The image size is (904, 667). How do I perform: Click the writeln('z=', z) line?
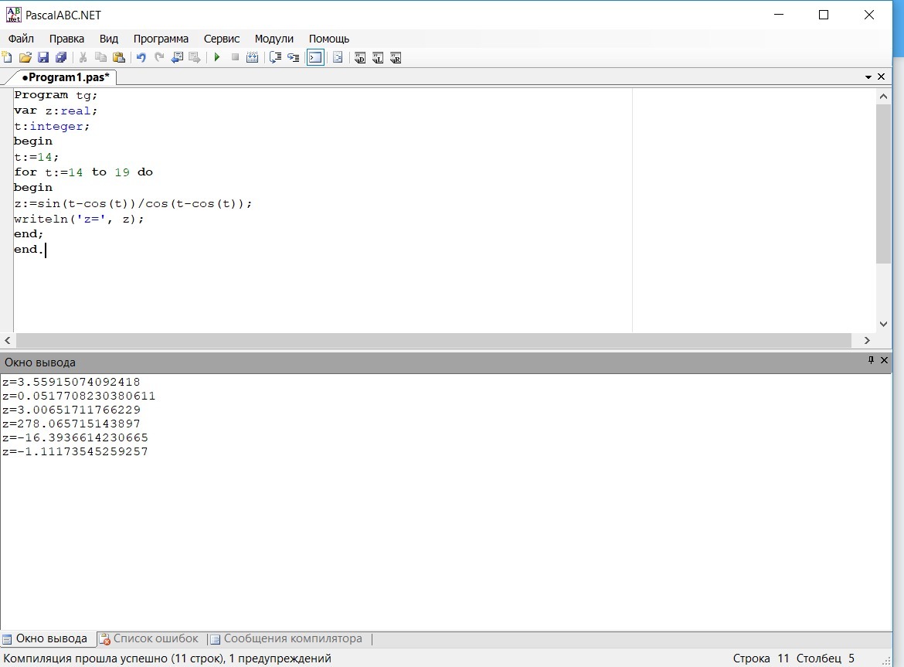[79, 219]
